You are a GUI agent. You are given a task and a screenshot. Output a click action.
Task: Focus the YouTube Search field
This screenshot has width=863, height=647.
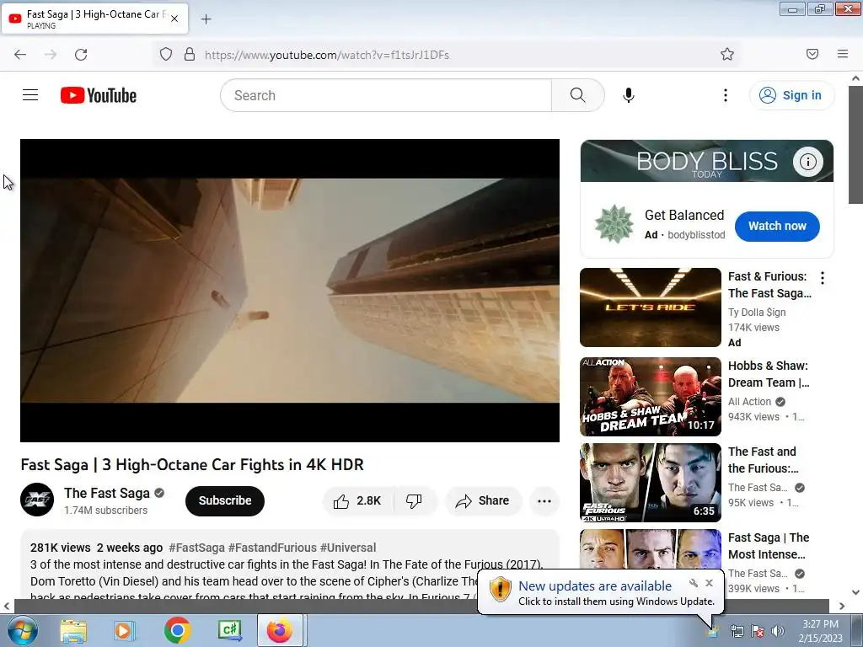pos(386,95)
